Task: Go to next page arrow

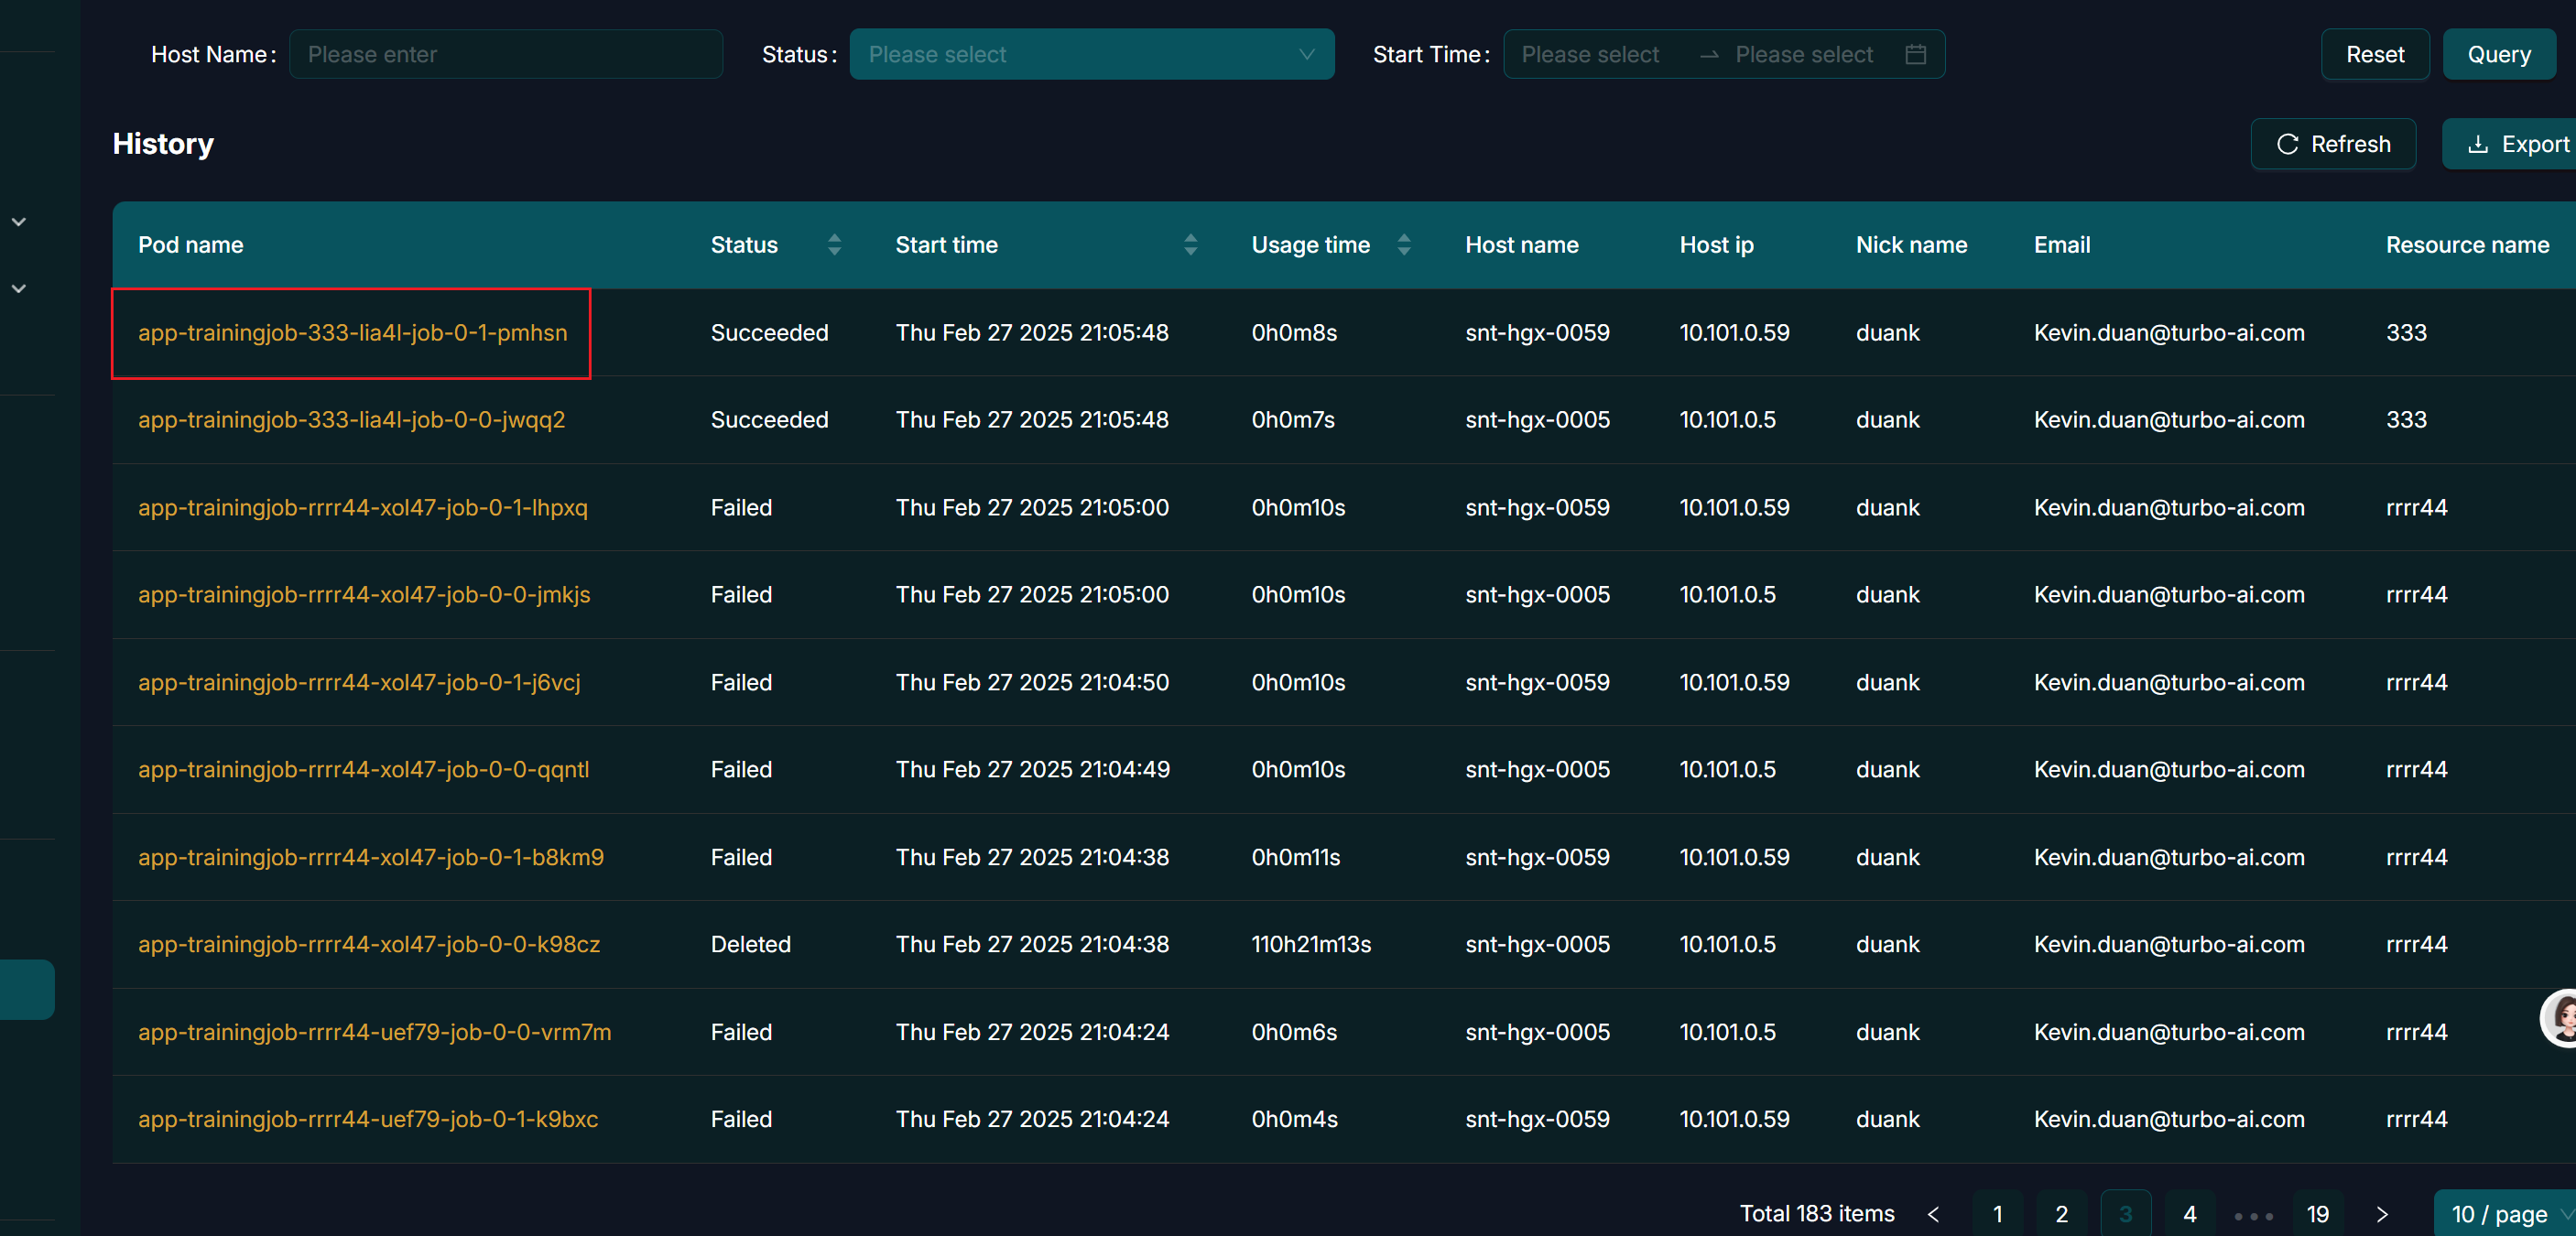Action: [2381, 1214]
